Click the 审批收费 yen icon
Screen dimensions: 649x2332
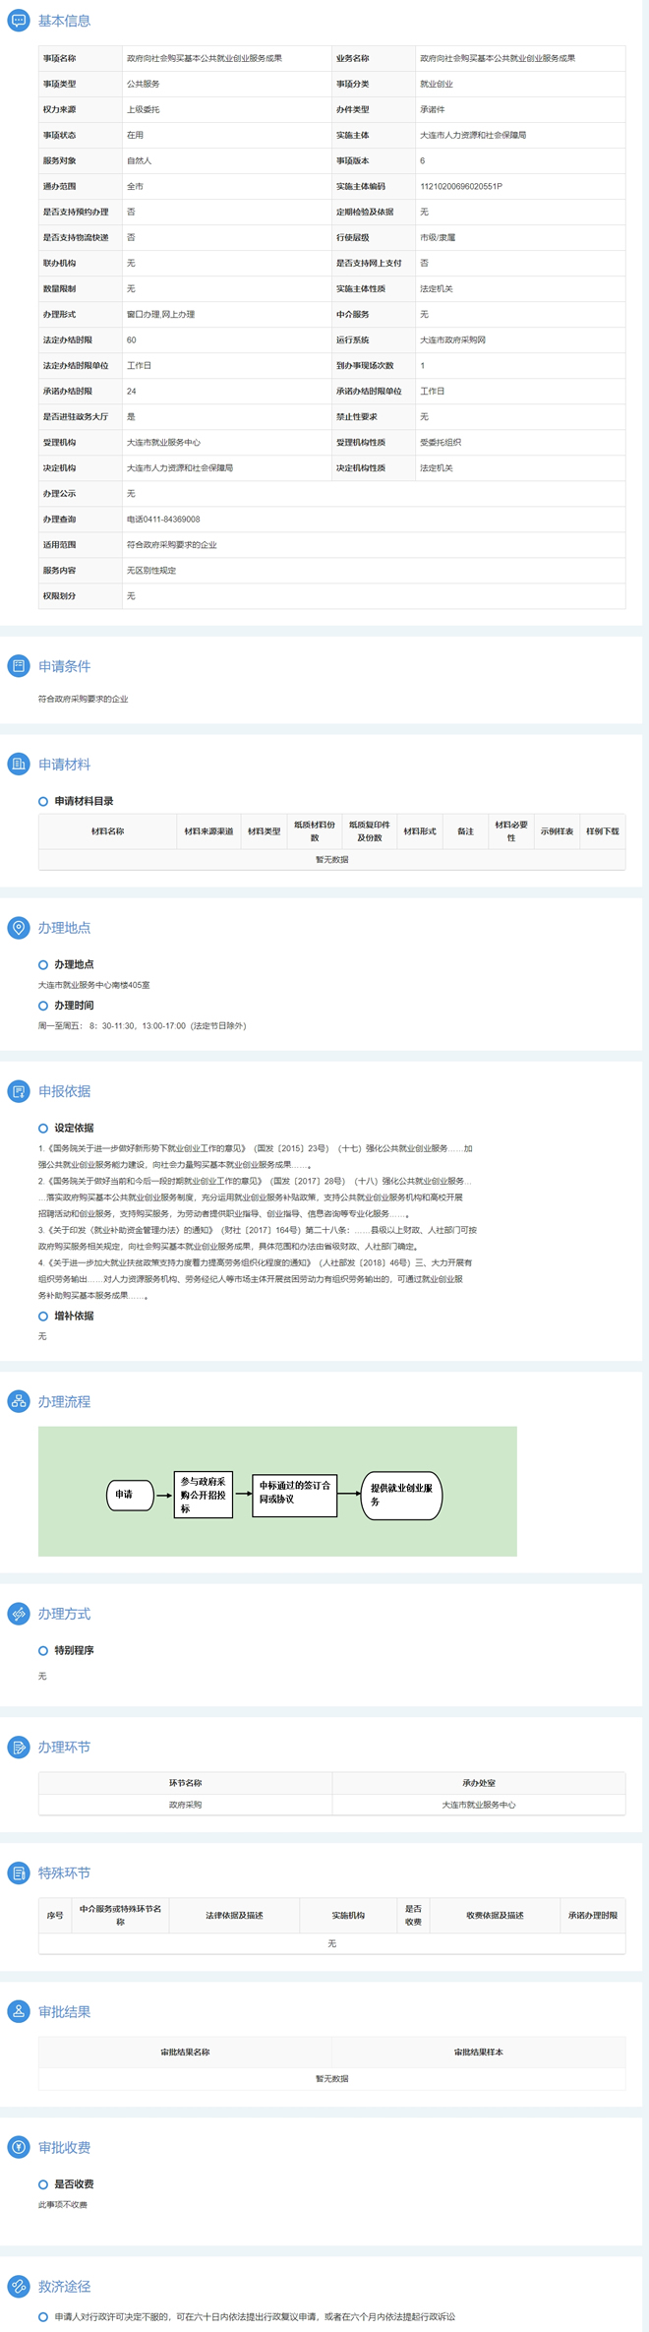[x=19, y=2147]
